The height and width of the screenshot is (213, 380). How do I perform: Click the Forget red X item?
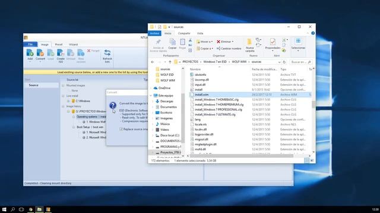click(93, 51)
